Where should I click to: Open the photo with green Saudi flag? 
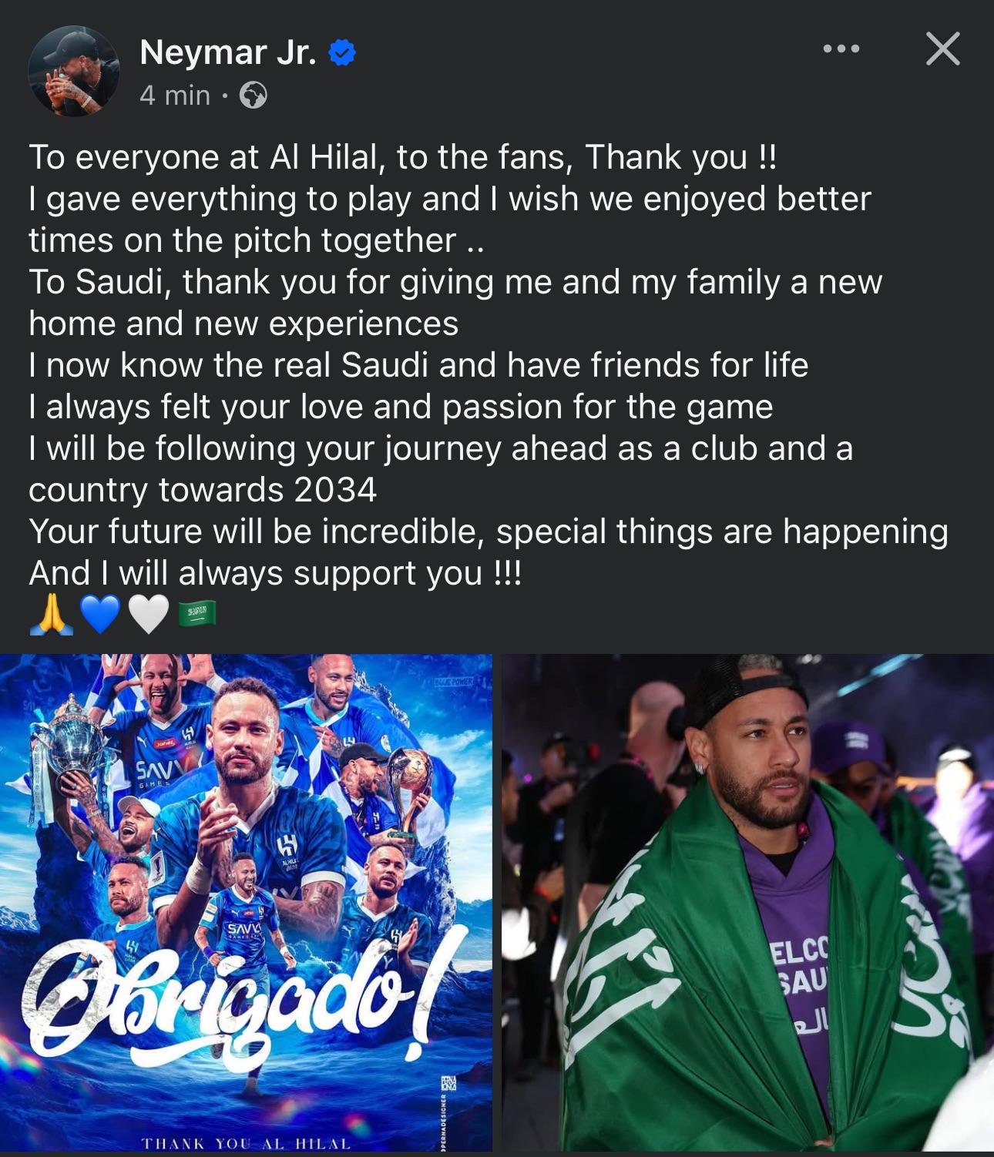pos(747,903)
